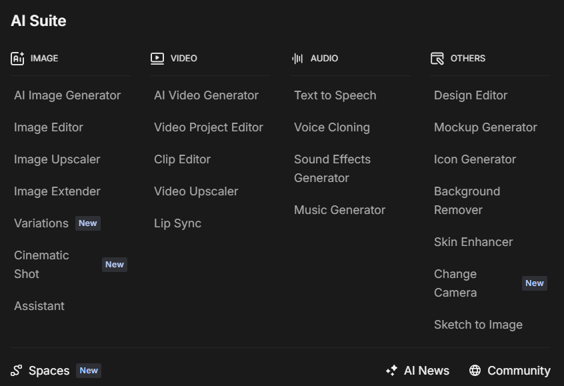Open Sound Effects Generator
Viewport: 564px width, 386px height.
pos(333,169)
